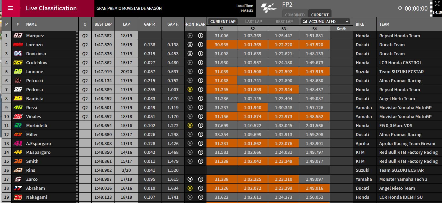Click Lorenzo's soft front tyre icon
This screenshot has width=442, height=203.
[190, 45]
